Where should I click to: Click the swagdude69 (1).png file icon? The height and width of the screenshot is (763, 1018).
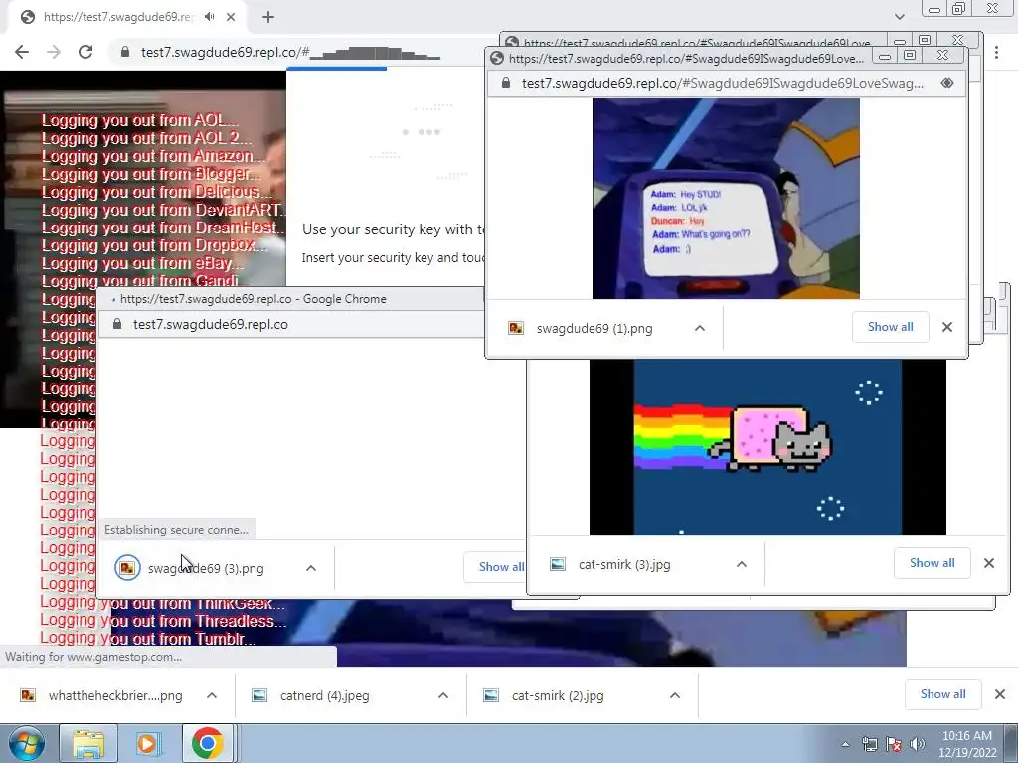[x=516, y=328]
